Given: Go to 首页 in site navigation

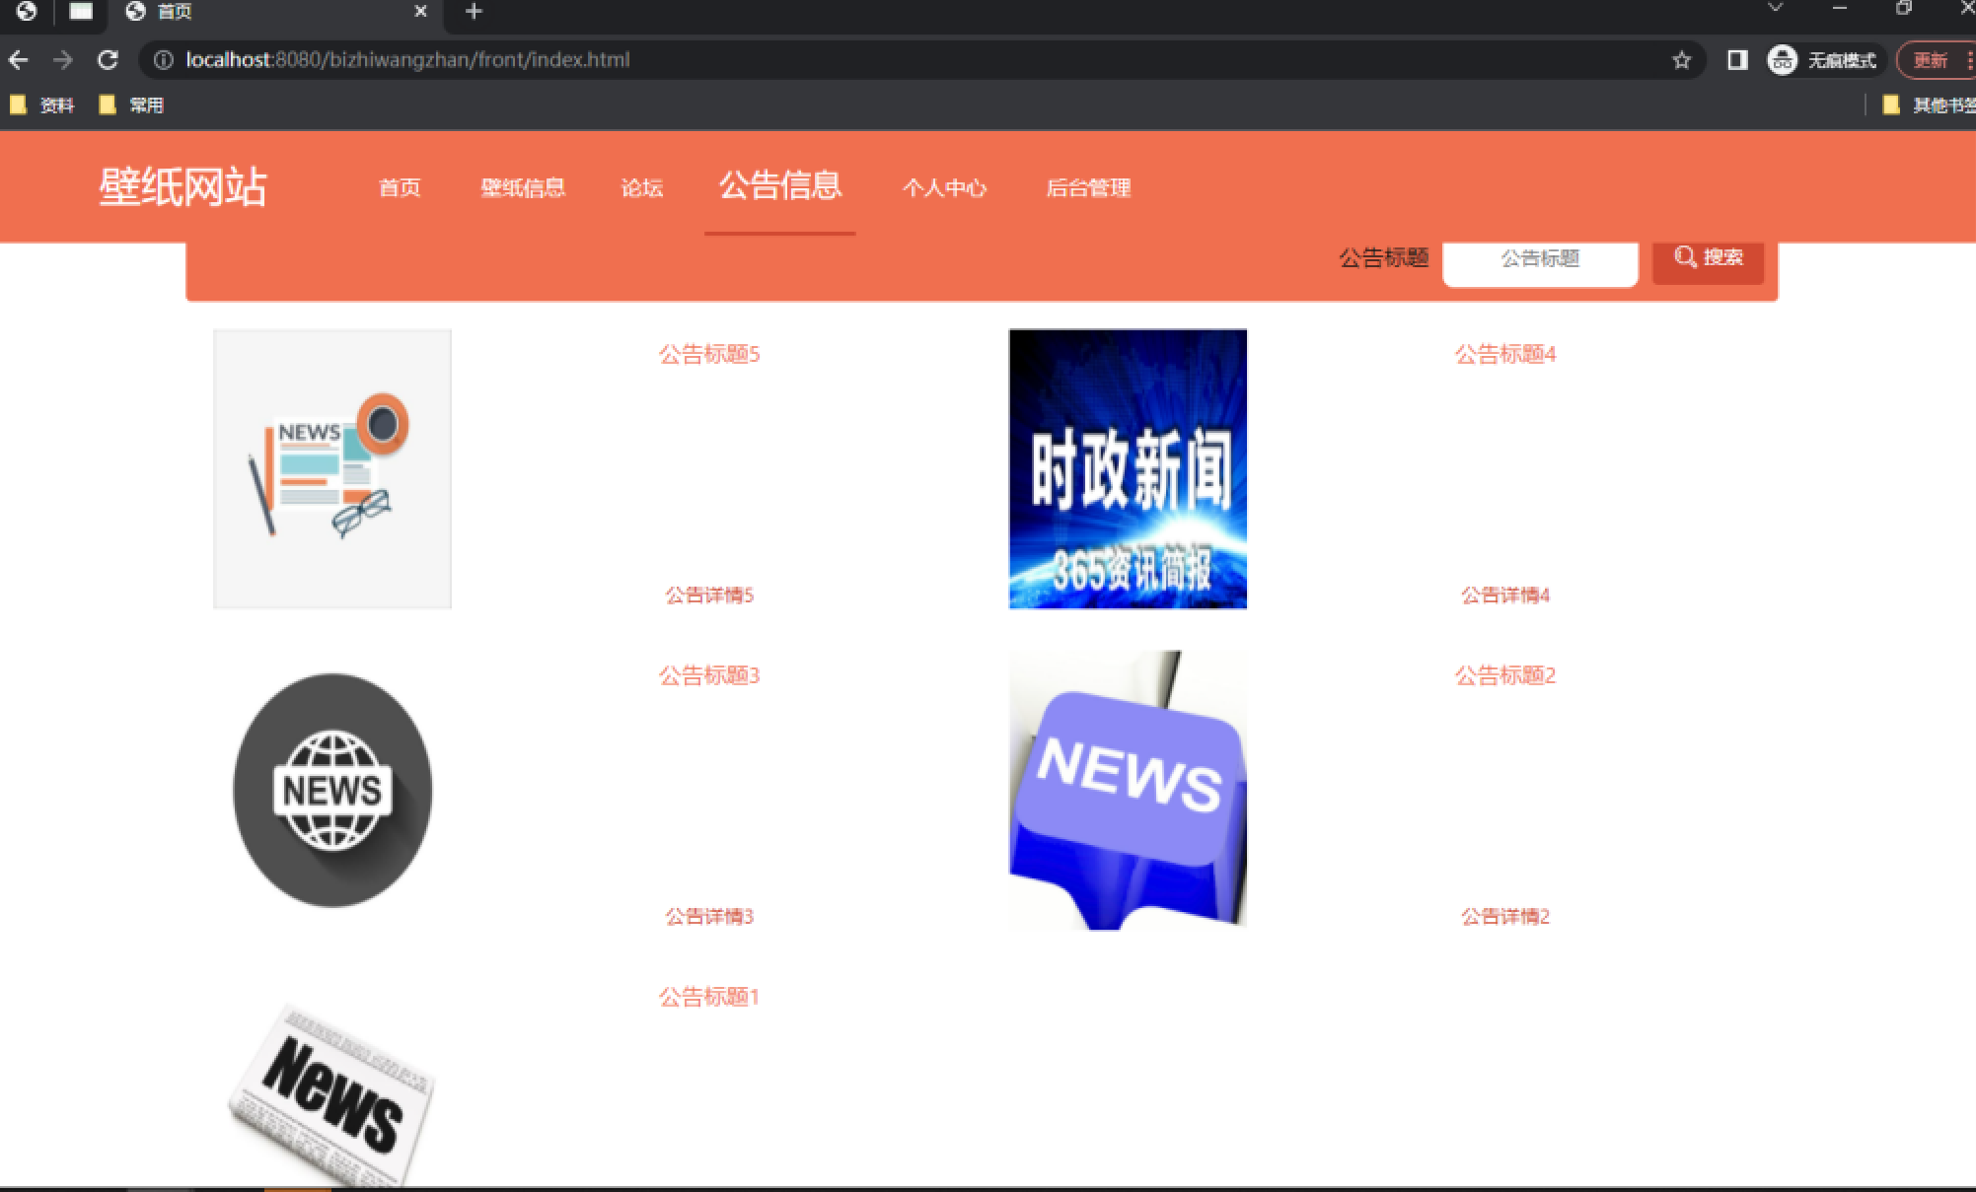Looking at the screenshot, I should pyautogui.click(x=400, y=187).
